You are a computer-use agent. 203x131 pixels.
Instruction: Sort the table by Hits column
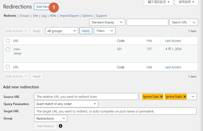click(x=149, y=41)
